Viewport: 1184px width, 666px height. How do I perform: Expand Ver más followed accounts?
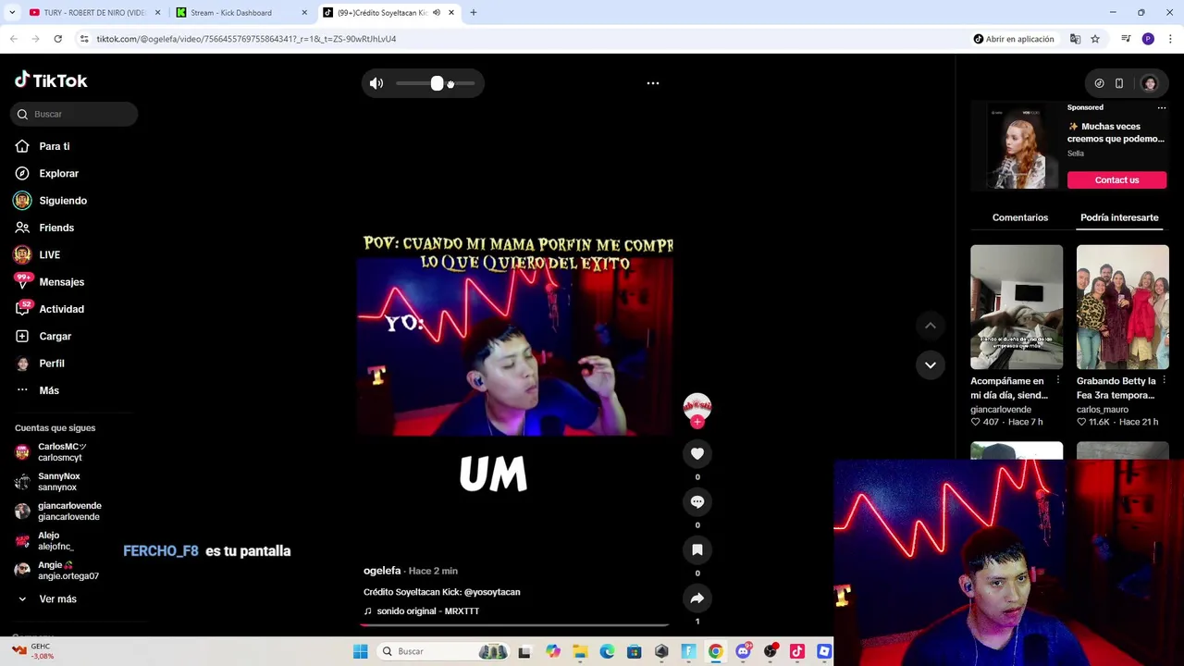[57, 599]
